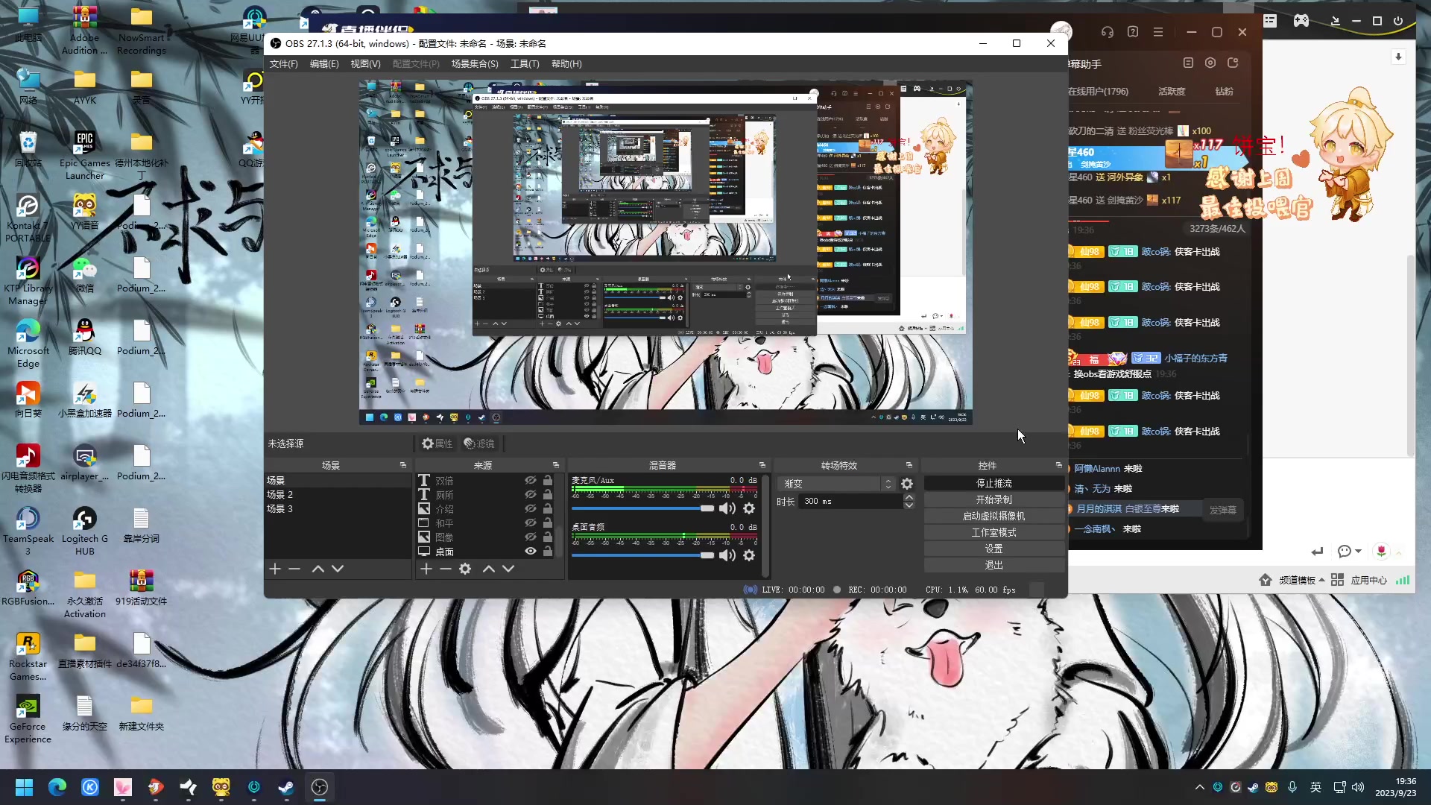
Task: Show the 双倍 source
Action: 531,481
